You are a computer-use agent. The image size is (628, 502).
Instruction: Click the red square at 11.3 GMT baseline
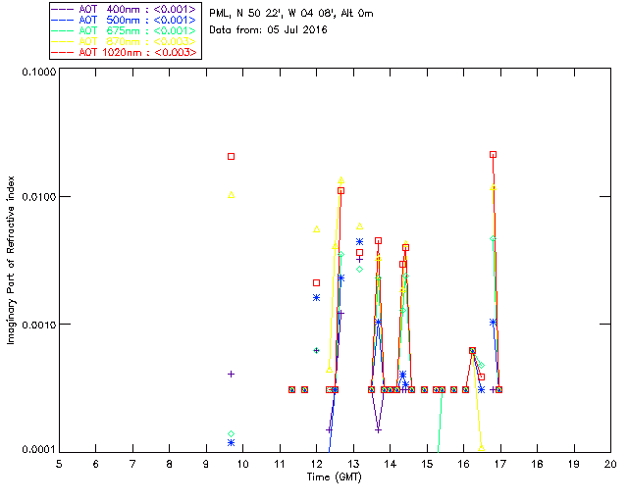tap(292, 389)
